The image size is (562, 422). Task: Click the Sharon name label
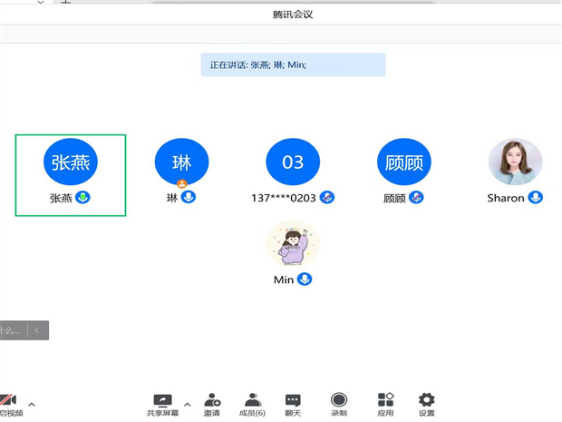click(x=506, y=198)
